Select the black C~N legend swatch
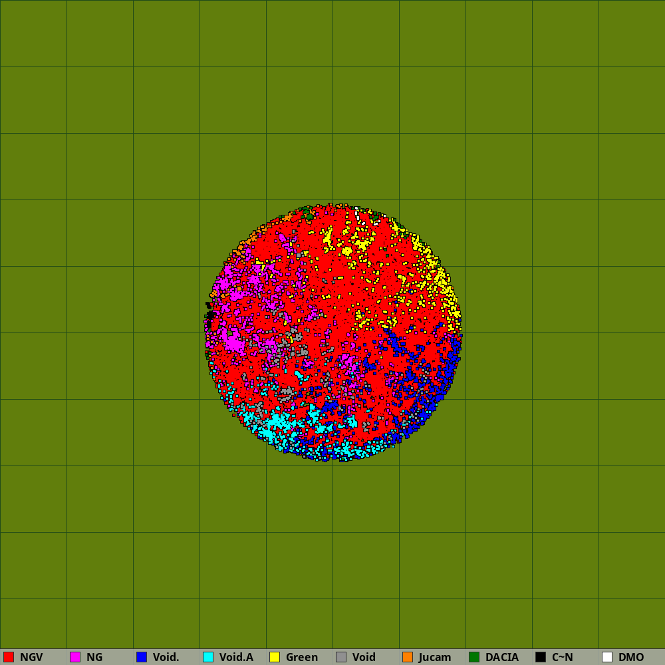665x665 pixels. [x=541, y=657]
